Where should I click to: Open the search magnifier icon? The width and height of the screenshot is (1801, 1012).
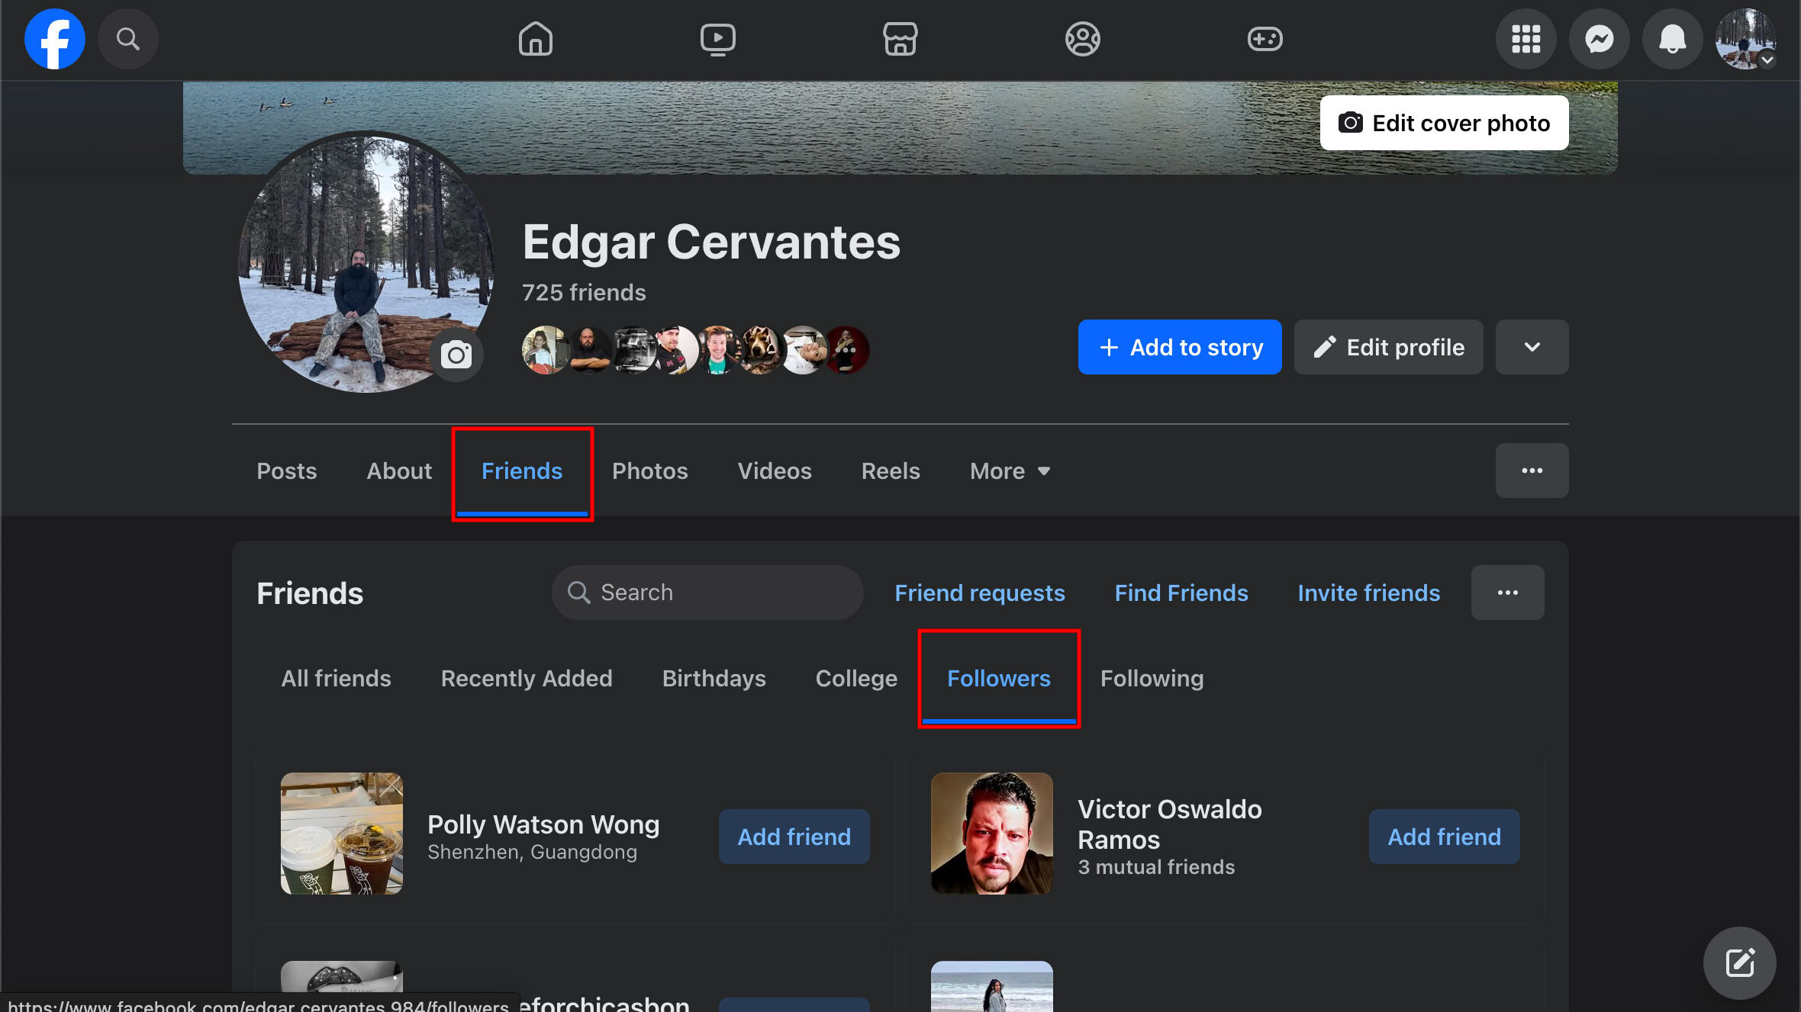[127, 39]
